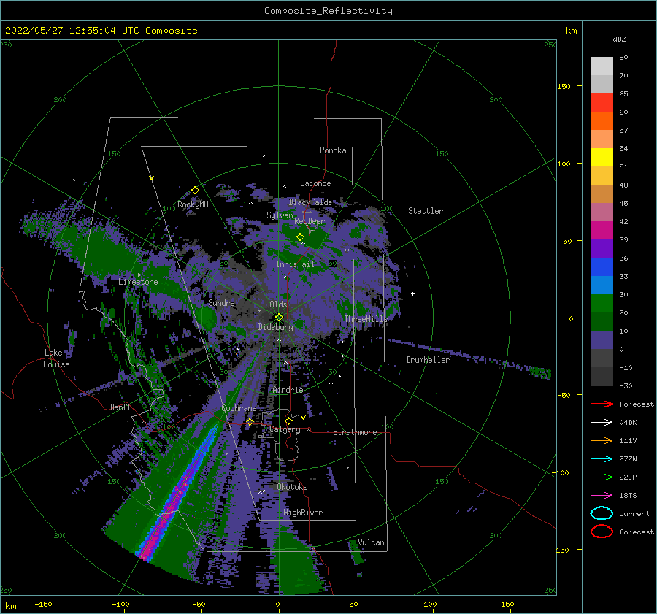Screen dimensions: 657x614
Task: Click the yellow diamond marker below RedDeer
Action: pyautogui.click(x=301, y=237)
